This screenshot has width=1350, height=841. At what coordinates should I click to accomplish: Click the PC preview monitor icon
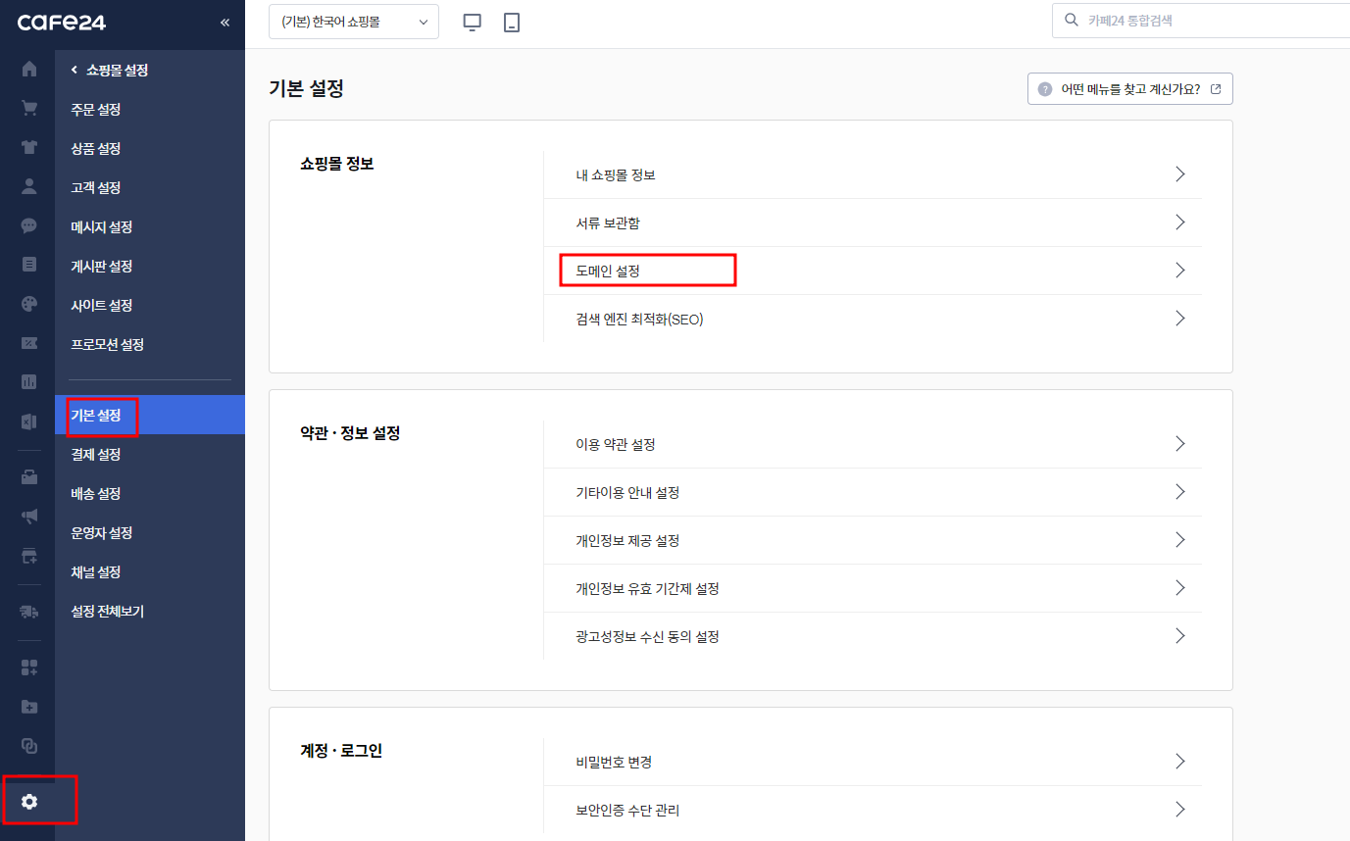pyautogui.click(x=472, y=21)
